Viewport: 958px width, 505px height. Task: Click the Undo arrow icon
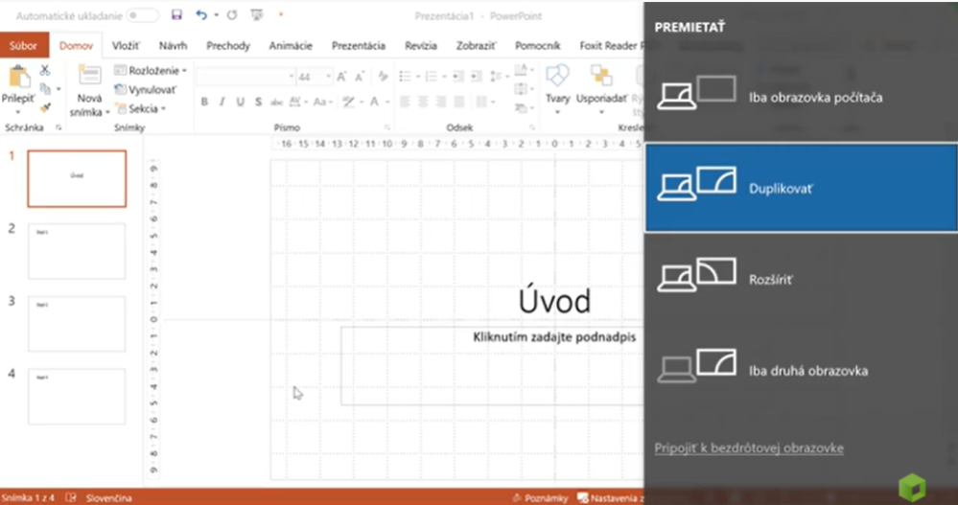(x=200, y=15)
